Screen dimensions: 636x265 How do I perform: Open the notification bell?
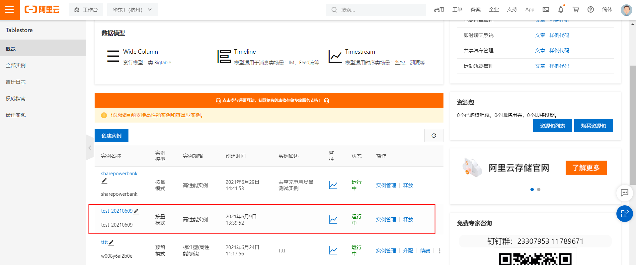pos(561,10)
